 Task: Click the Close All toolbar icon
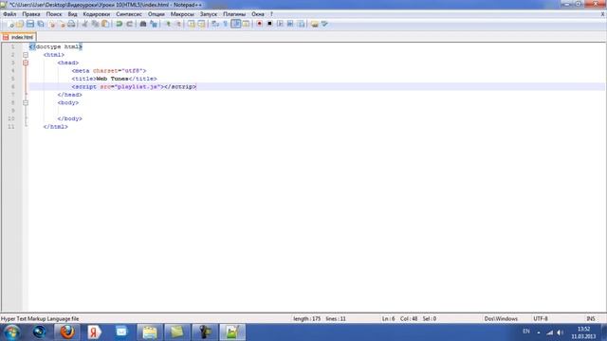(62, 24)
